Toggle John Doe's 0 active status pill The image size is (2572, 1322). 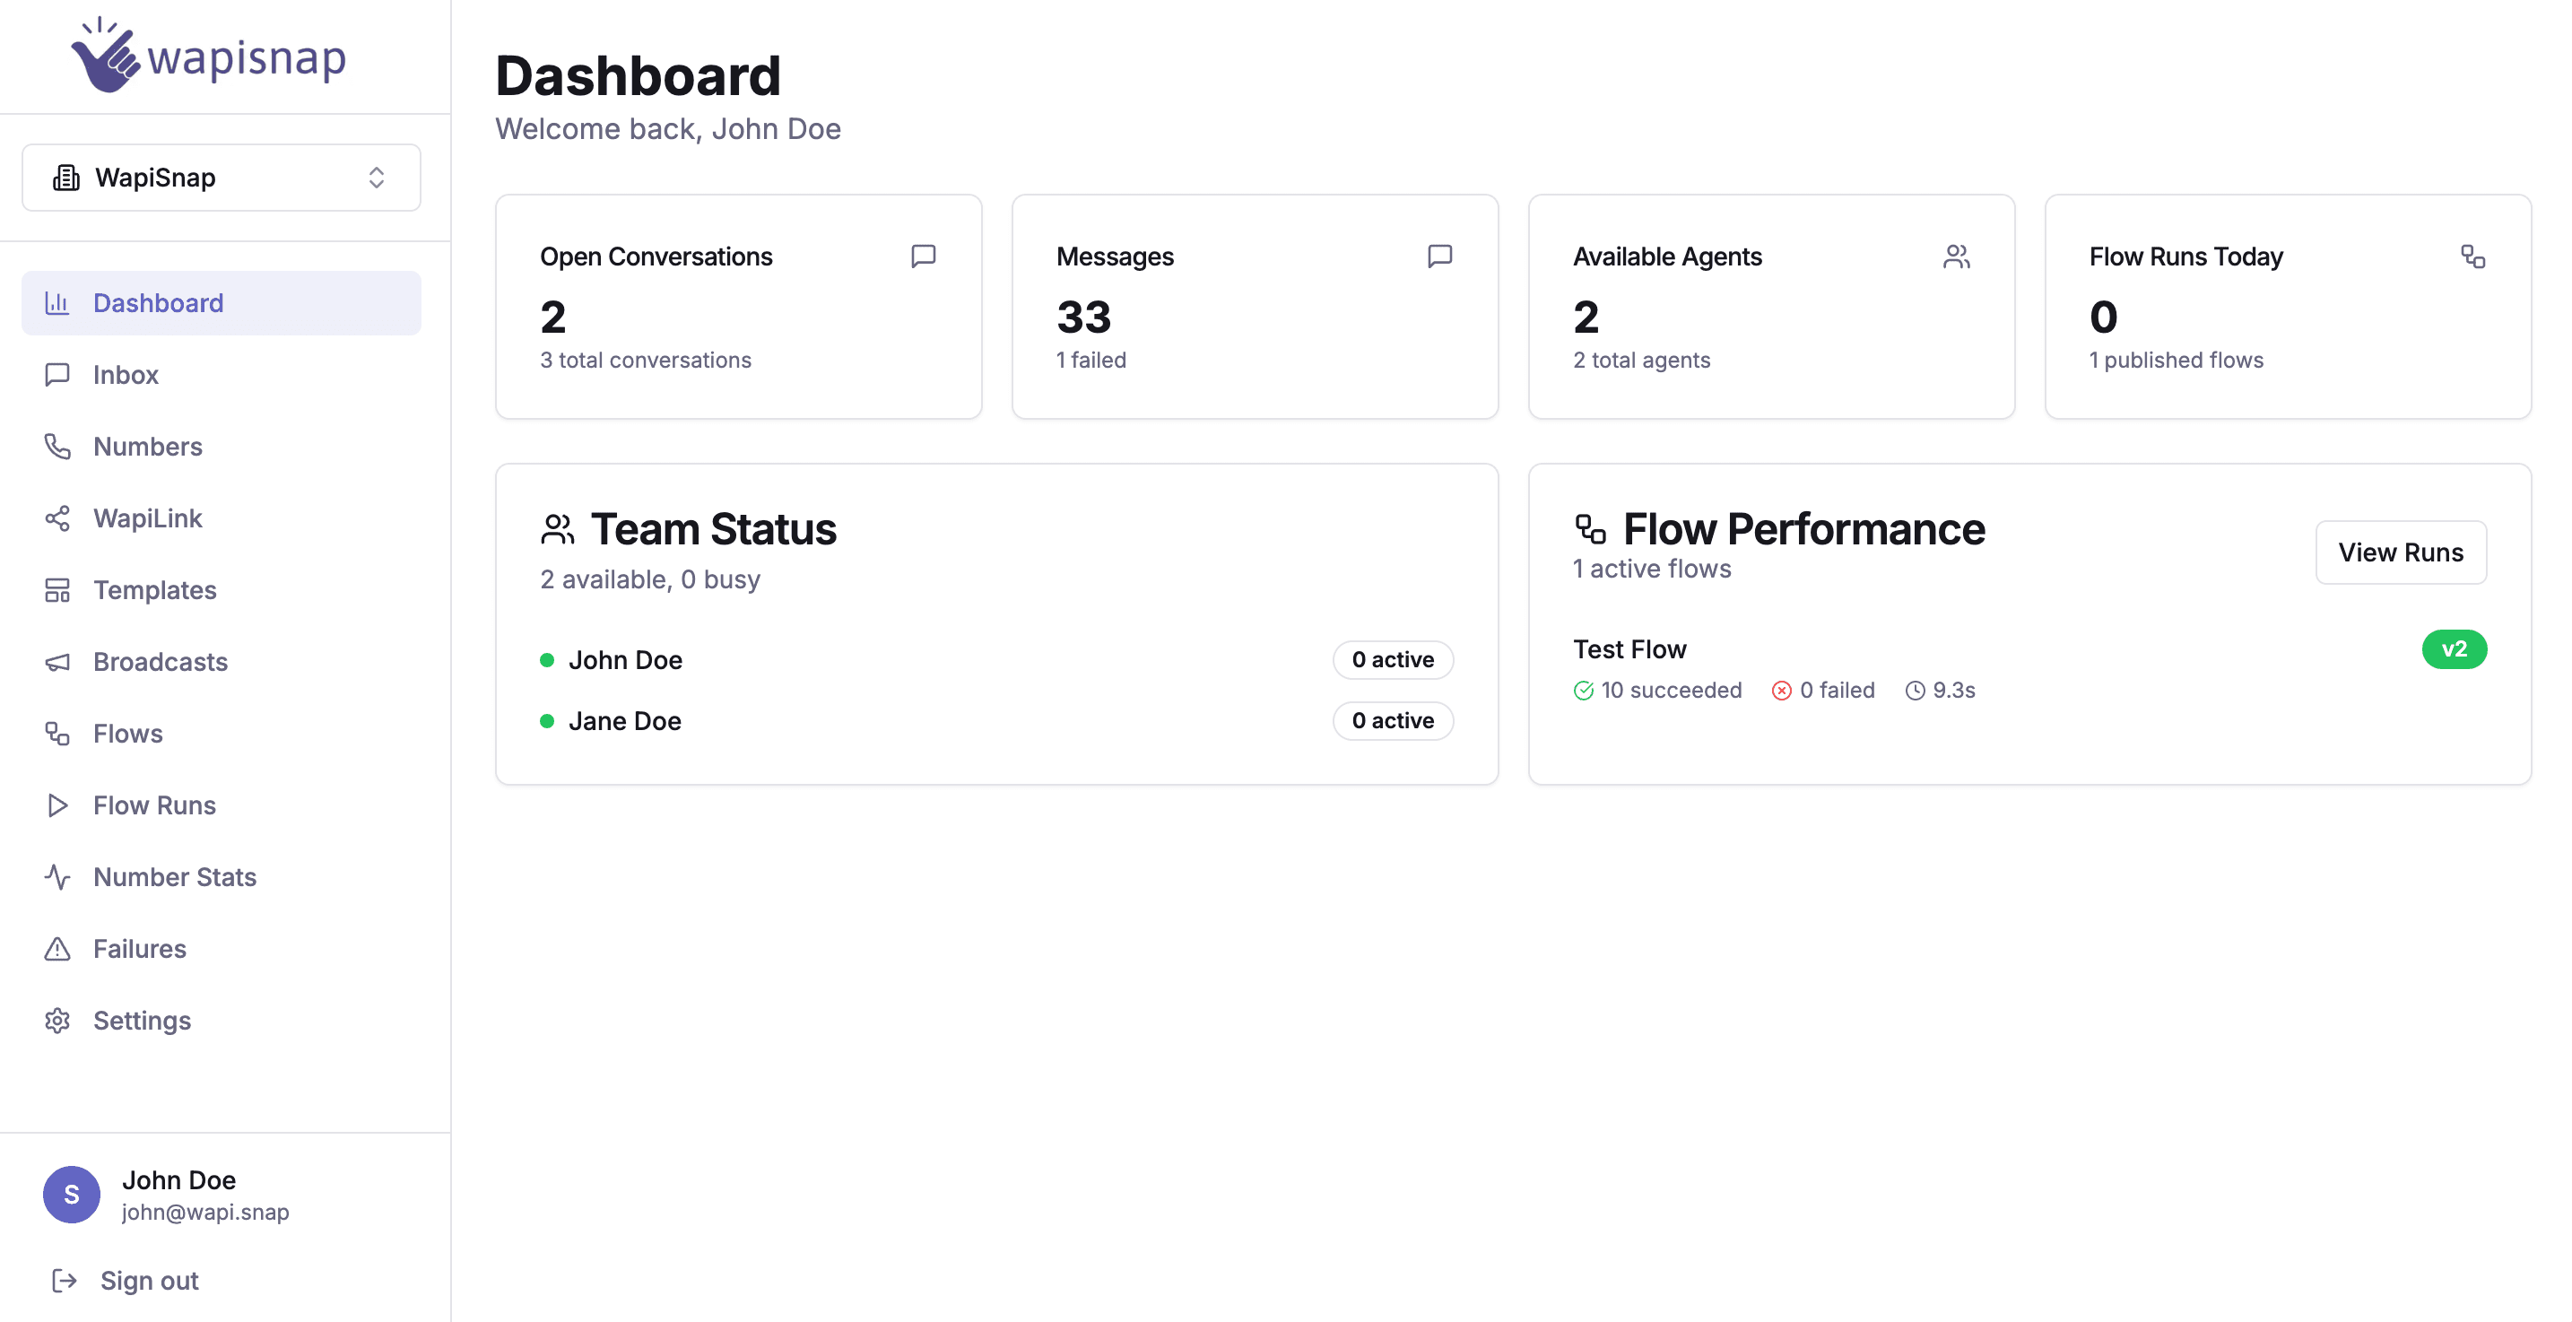coord(1393,659)
